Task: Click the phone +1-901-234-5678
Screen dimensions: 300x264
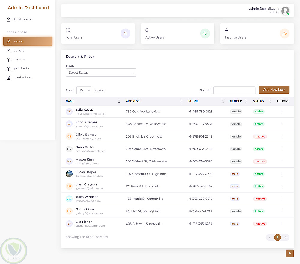Action: tap(200, 161)
